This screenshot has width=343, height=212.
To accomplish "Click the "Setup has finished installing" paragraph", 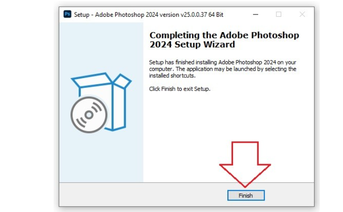I will coord(222,69).
